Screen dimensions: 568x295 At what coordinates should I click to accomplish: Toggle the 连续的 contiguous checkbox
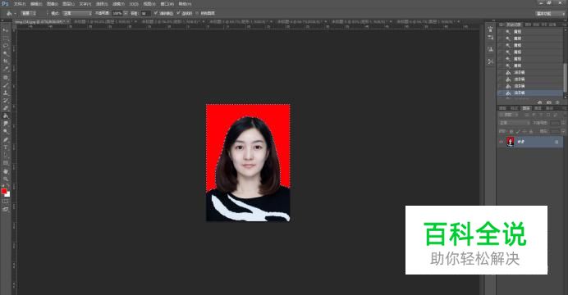178,13
